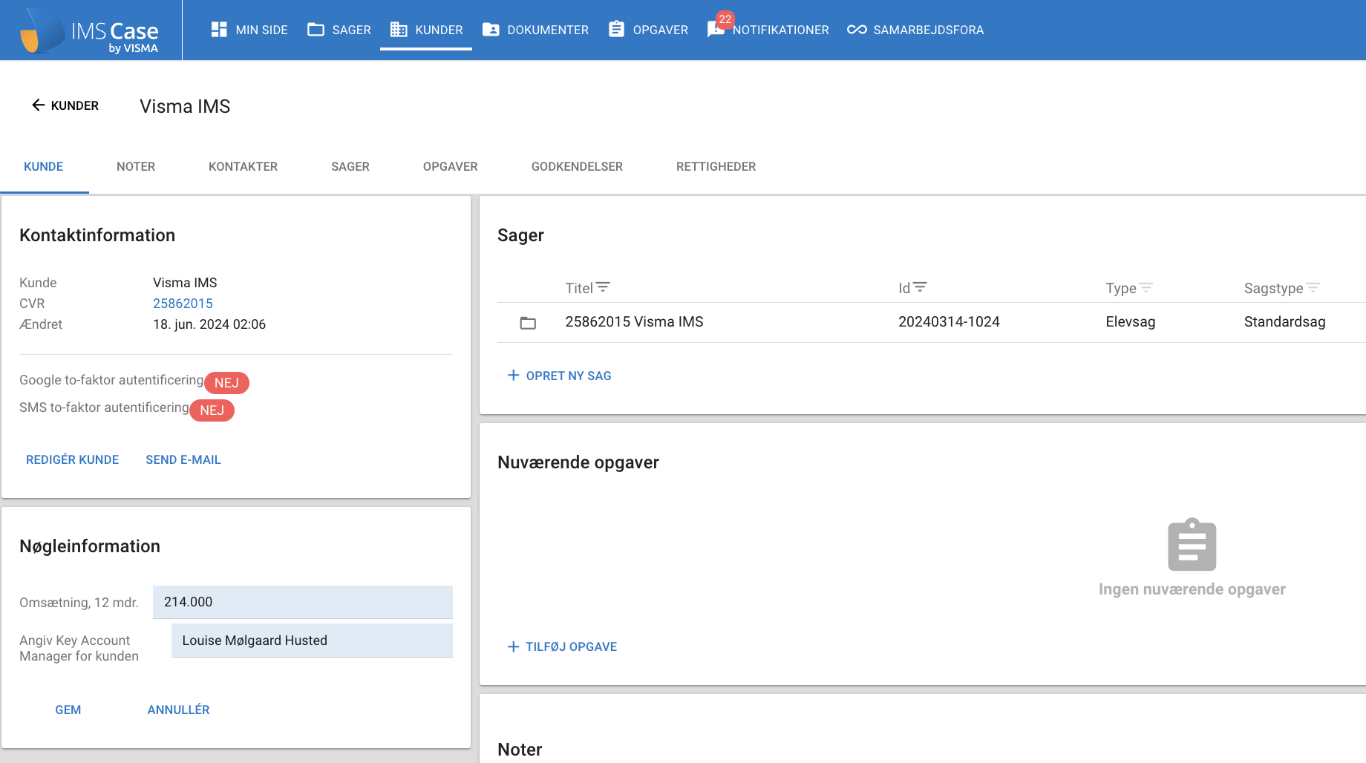Click the Type column filter icon
This screenshot has height=763, width=1366.
(x=1146, y=287)
